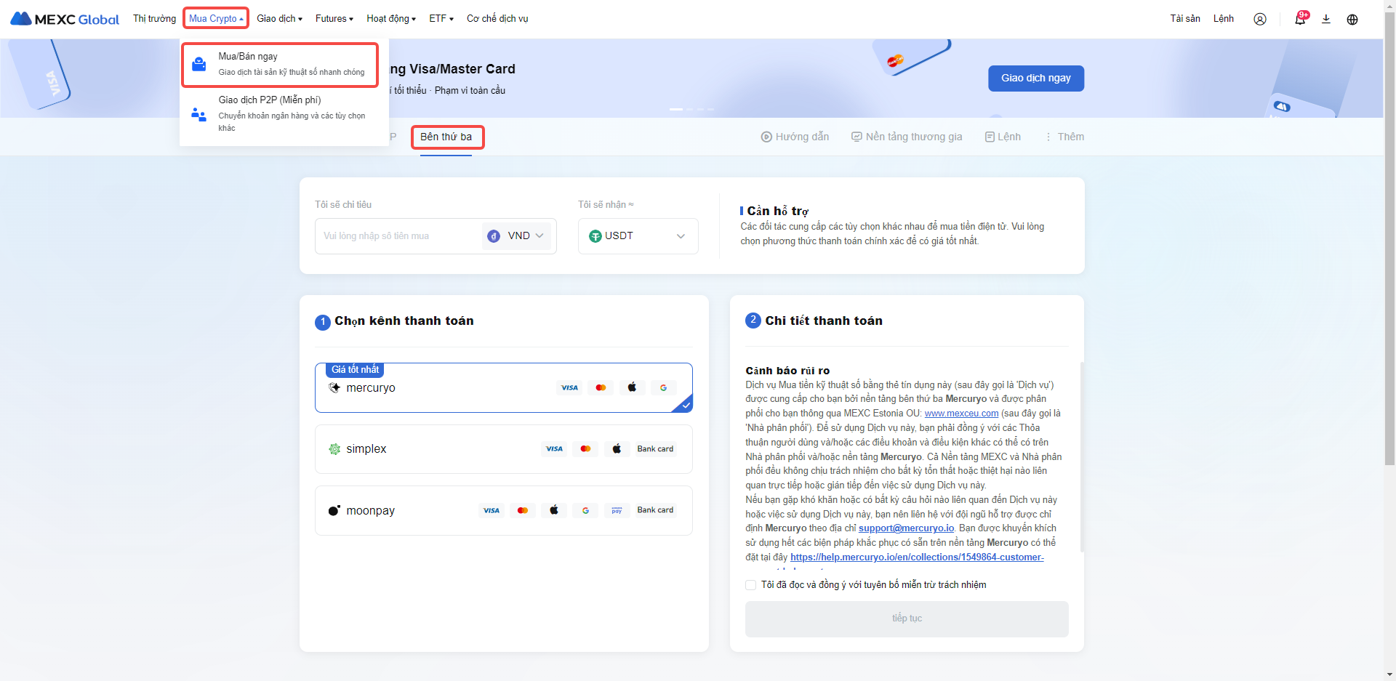Screen dimensions: 1396x681
Task: Click the download app icon
Action: (x=1325, y=19)
